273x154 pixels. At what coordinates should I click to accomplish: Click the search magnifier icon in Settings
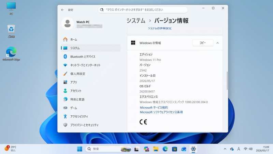coord(102,10)
